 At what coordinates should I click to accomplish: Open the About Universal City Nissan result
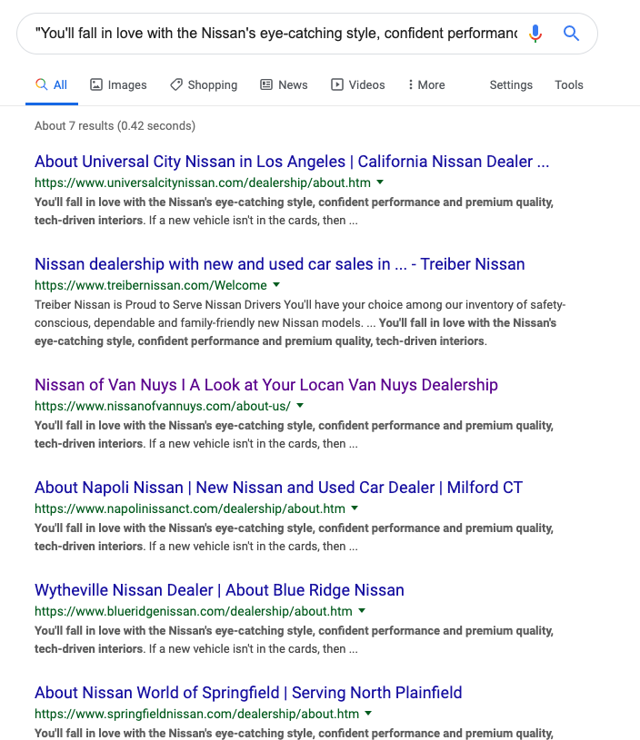pos(291,162)
